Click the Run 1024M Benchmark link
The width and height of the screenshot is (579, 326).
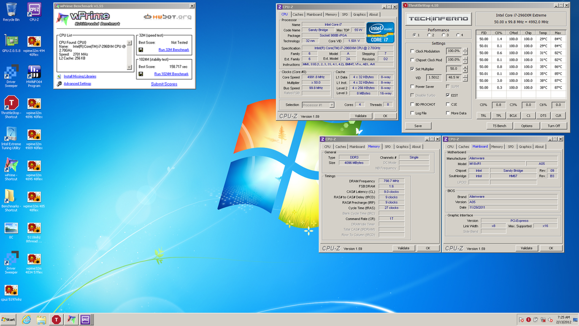click(171, 74)
